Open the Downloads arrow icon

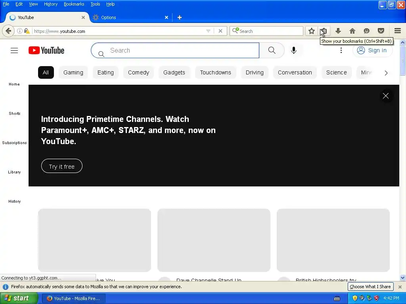[338, 31]
